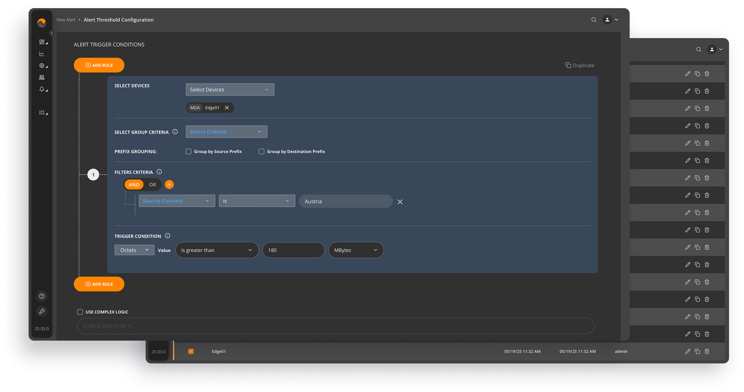Open the 'is' operator dropdown
The image size is (744, 392).
point(257,201)
